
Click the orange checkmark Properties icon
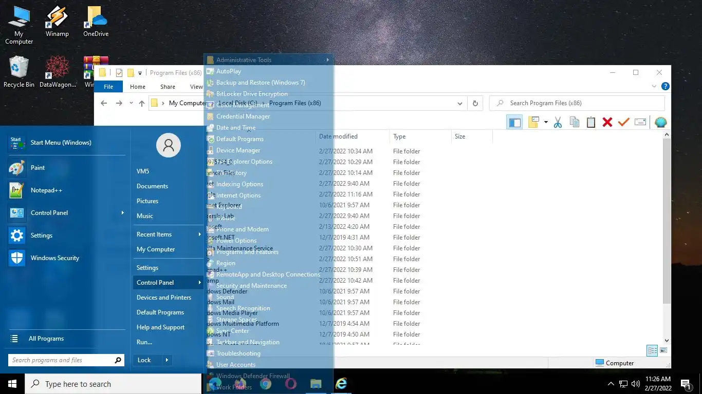click(624, 122)
